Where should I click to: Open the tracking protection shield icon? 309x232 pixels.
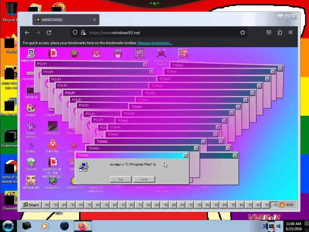pos(75,33)
